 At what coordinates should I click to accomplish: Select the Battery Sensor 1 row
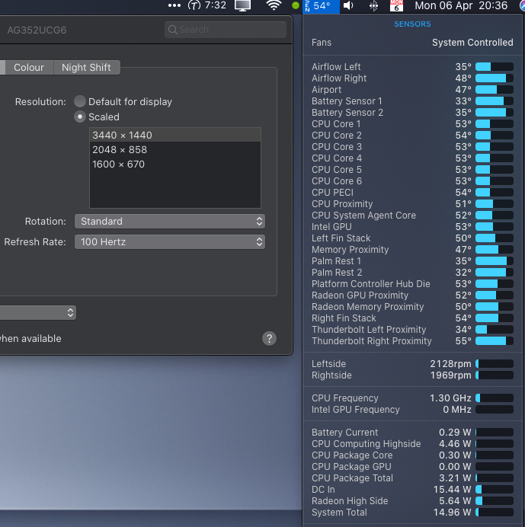click(412, 101)
